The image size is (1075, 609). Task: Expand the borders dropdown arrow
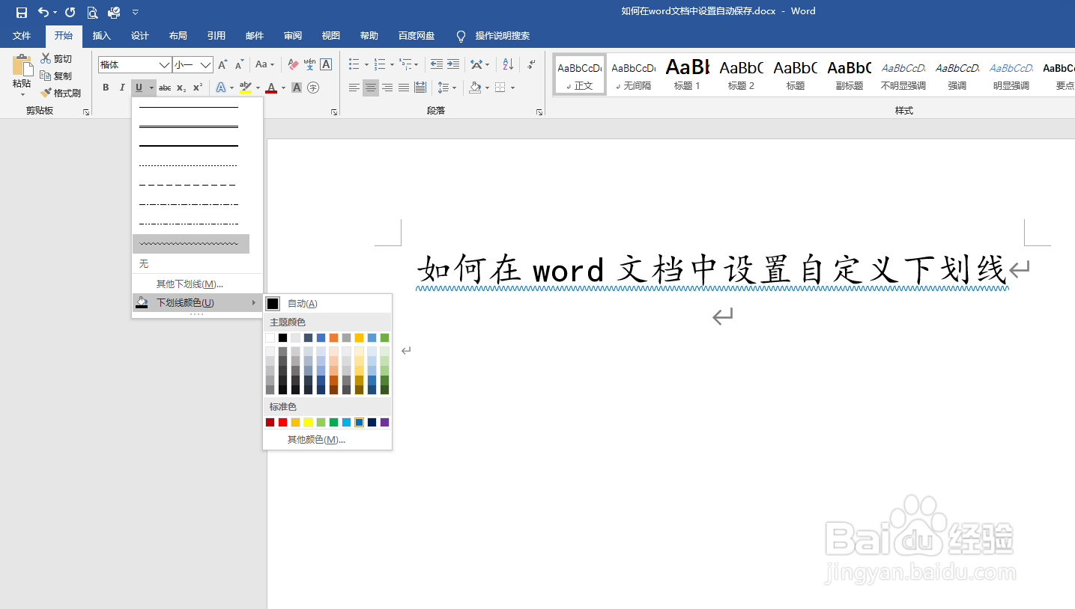point(512,88)
